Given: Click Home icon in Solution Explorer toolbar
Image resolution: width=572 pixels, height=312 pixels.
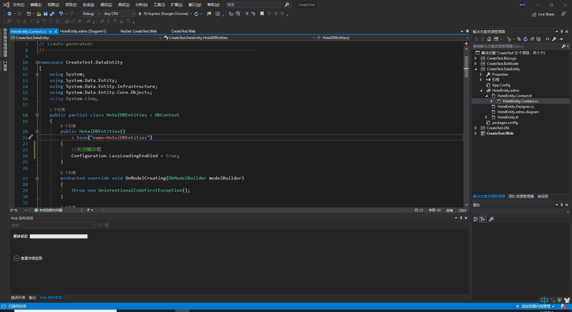Looking at the screenshot, I should coord(489,39).
